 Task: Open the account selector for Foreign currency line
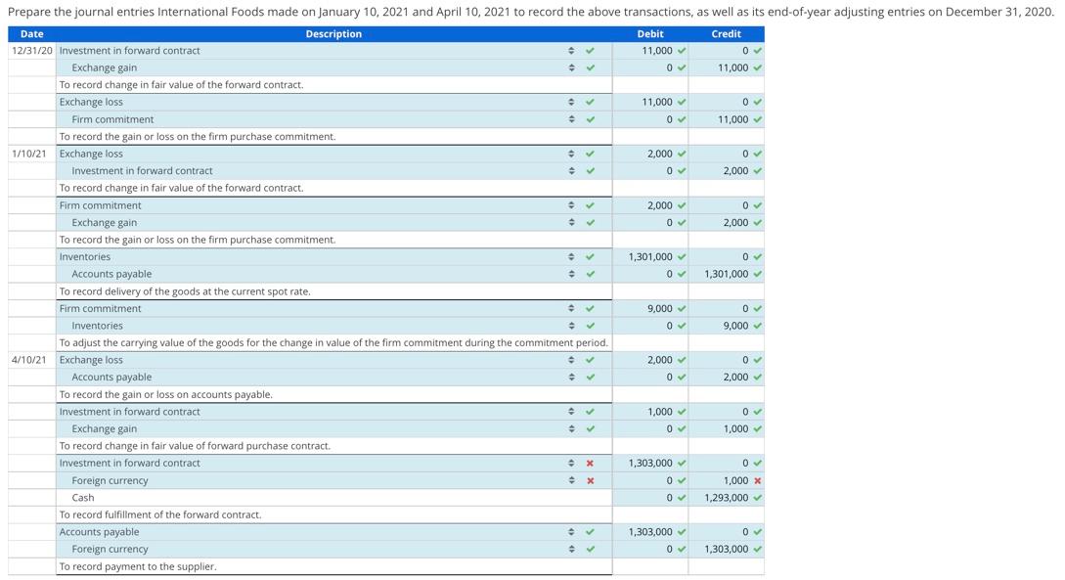569,480
